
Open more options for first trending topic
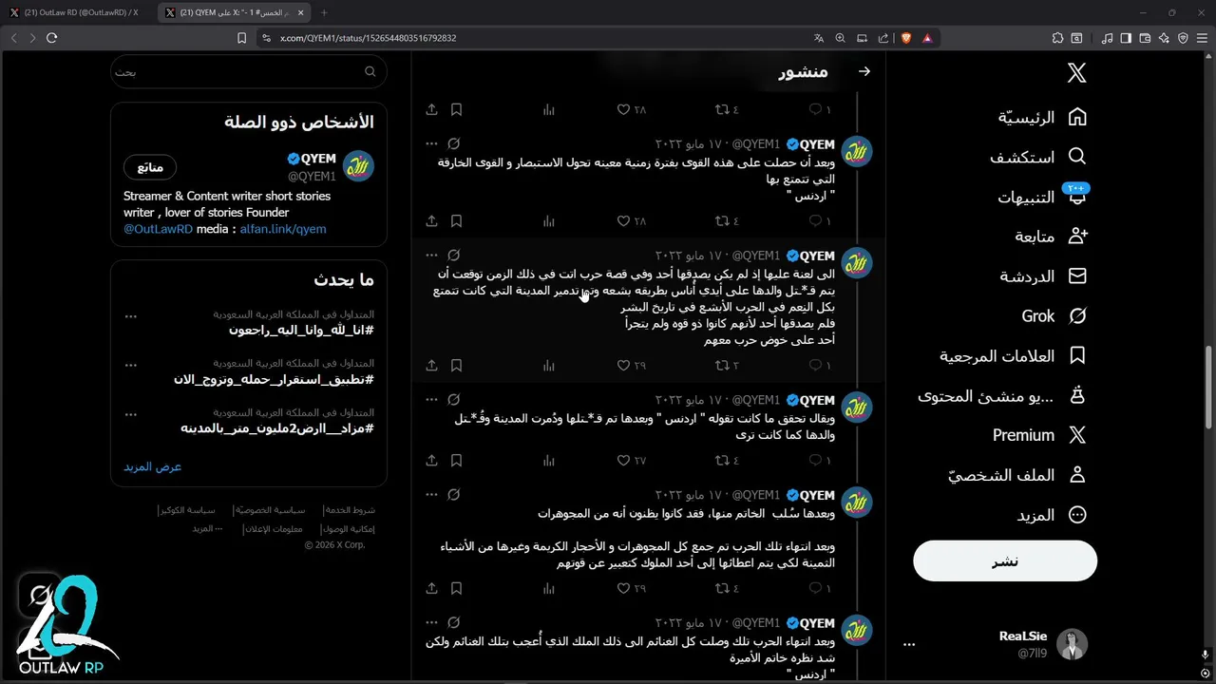(131, 316)
